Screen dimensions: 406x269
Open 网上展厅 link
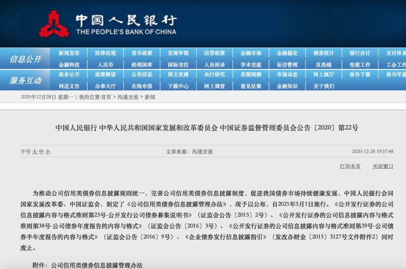(x=324, y=75)
